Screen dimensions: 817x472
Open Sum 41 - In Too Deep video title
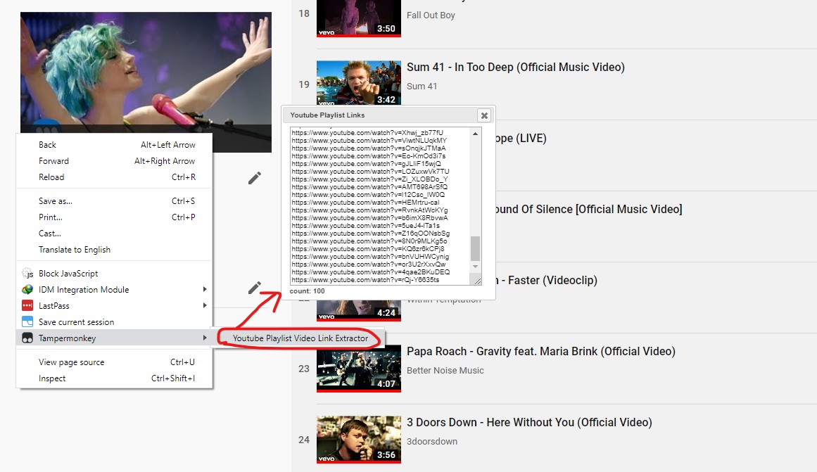(x=515, y=68)
